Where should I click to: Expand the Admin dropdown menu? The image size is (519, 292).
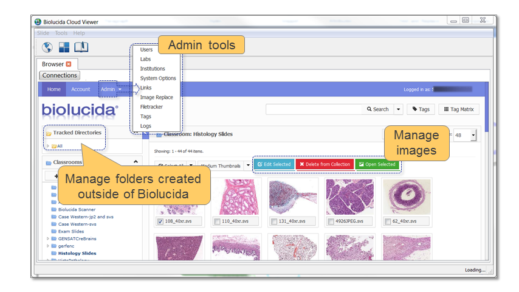[x=111, y=89]
